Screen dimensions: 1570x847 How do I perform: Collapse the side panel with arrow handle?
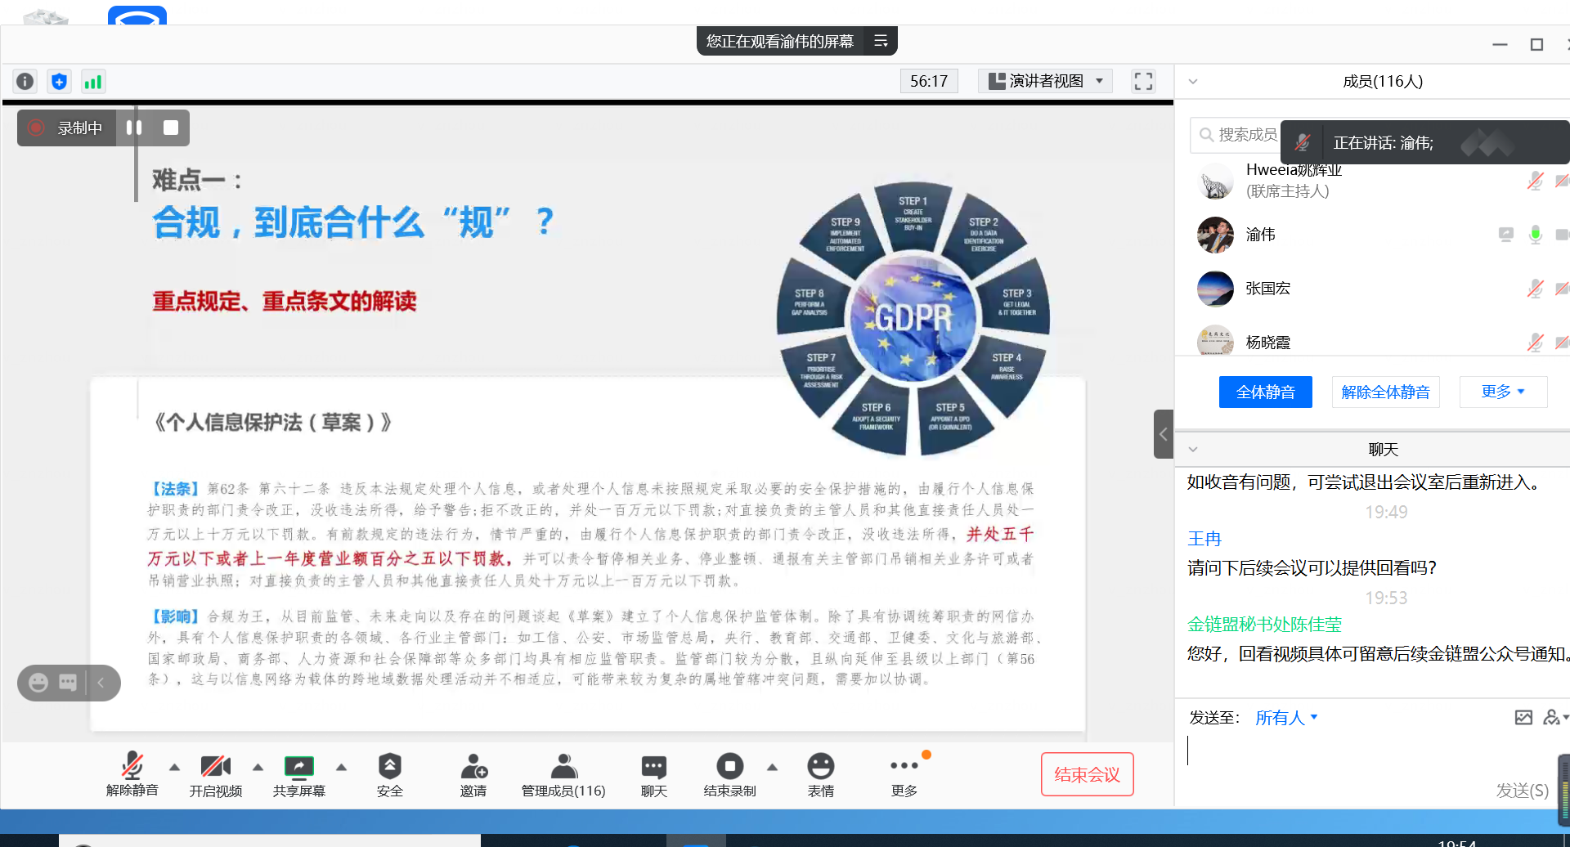click(1164, 433)
